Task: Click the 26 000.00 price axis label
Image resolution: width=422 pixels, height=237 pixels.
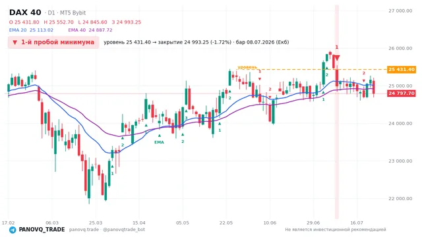Action: (400, 48)
